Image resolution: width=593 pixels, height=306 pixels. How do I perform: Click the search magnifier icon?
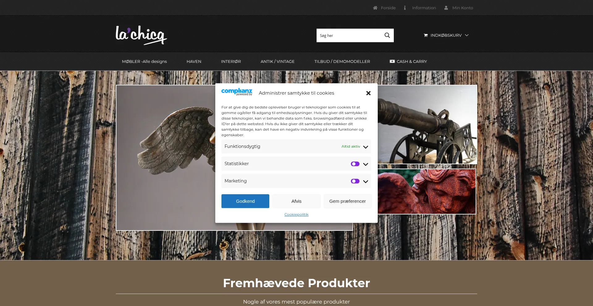pyautogui.click(x=387, y=35)
